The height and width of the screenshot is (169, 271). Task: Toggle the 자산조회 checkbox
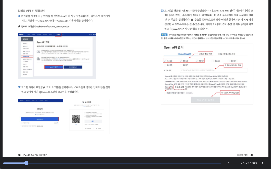click(165, 61)
